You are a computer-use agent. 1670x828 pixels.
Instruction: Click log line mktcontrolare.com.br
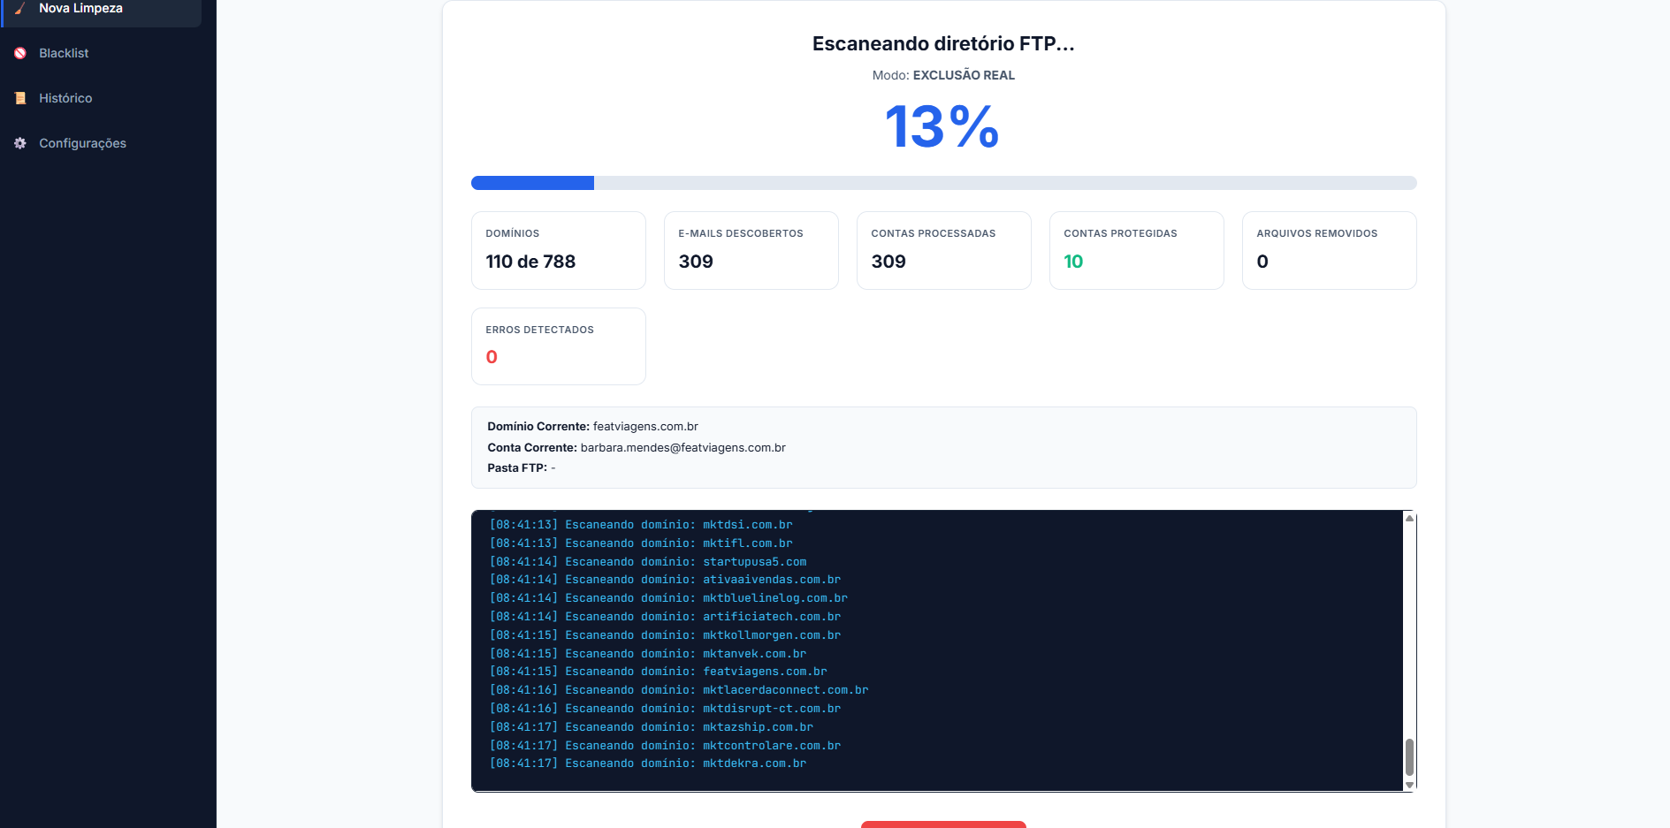tap(665, 746)
